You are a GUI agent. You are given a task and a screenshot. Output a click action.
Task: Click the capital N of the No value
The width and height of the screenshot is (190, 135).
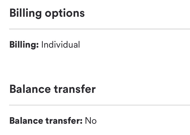pyautogui.click(x=88, y=120)
